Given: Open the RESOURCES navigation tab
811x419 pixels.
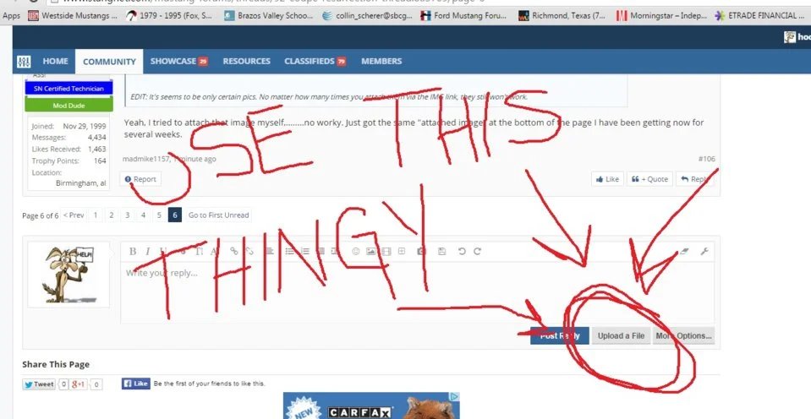Looking at the screenshot, I should (x=247, y=61).
